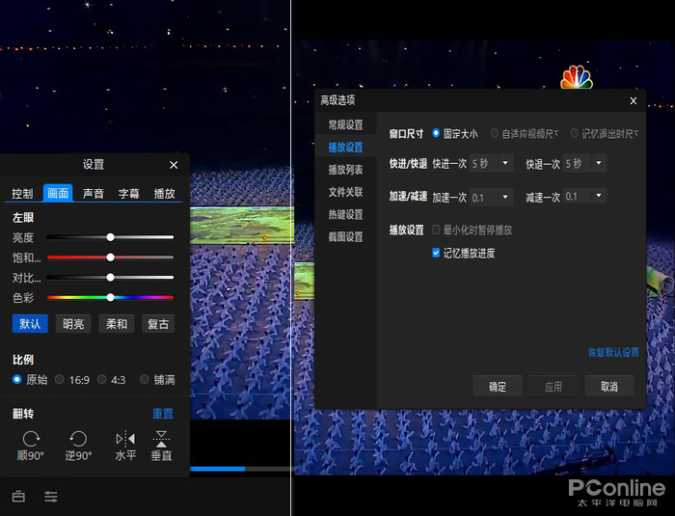Viewport: 675px width, 516px height.
Task: Adjust the 对比 contrast slider
Action: 110,278
